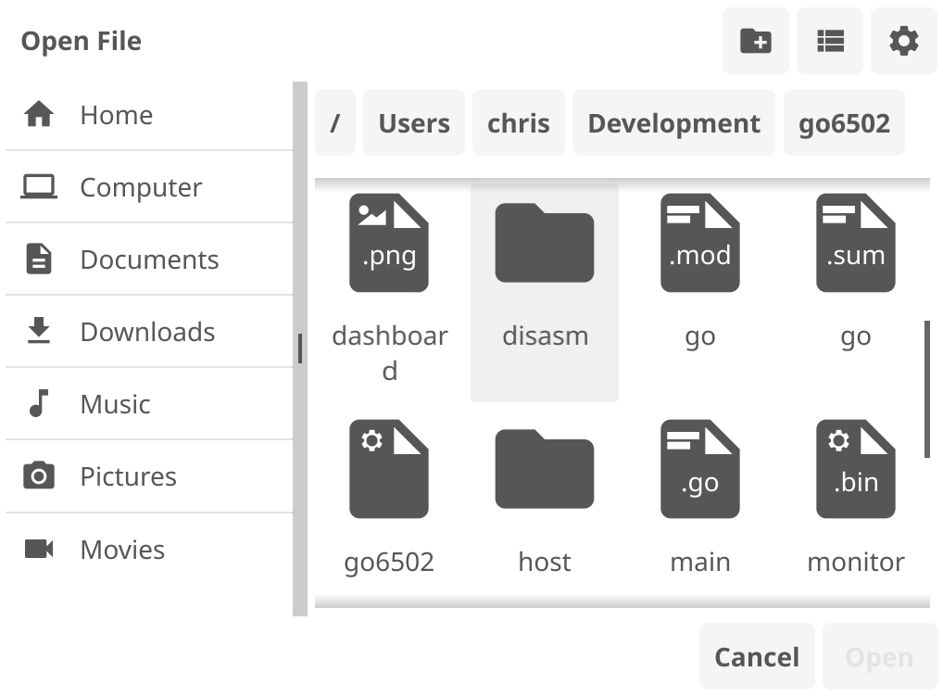Navigate to the Users breadcrumb

pyautogui.click(x=414, y=122)
